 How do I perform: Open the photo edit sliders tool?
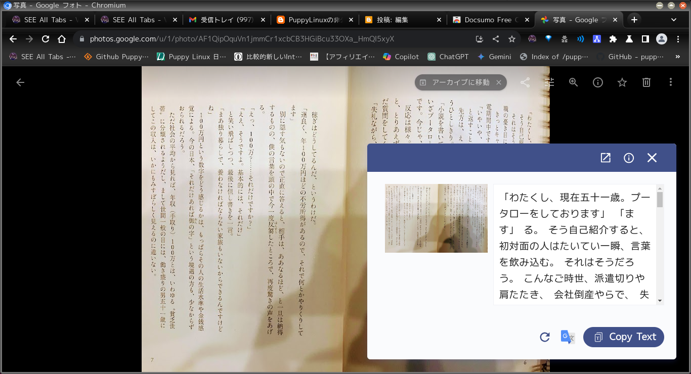550,82
